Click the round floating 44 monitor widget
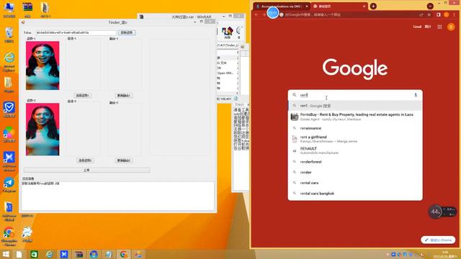The image size is (461, 259). click(x=435, y=212)
